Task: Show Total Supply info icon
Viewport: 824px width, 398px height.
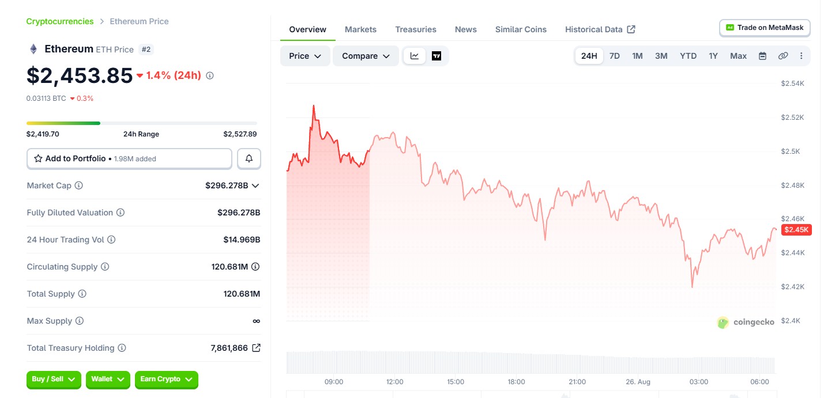Action: click(x=82, y=294)
